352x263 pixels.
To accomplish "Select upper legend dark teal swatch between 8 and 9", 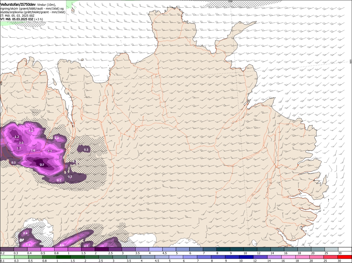I will 223,249.
